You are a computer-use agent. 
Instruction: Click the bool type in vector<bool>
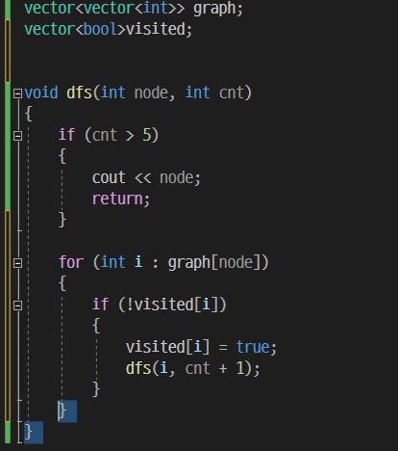pos(100,29)
